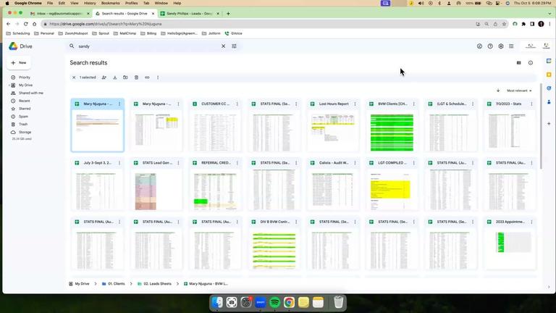The image size is (556, 313).
Task: Open the Bookmarks menu in menu bar
Action: (110, 3)
